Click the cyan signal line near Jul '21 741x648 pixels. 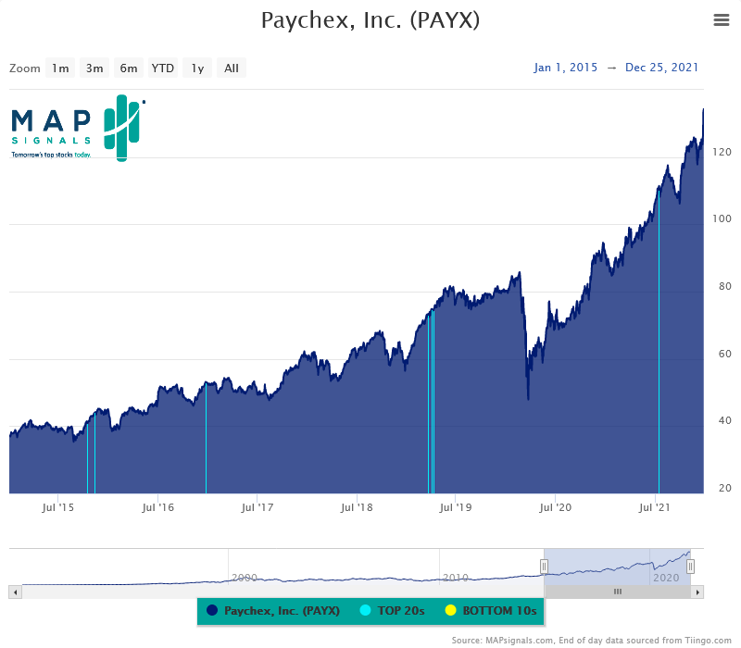pyautogui.click(x=659, y=341)
